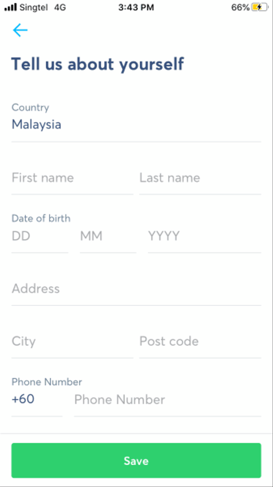273x487 pixels.
Task: Tap the back arrow to return
Action: coord(20,30)
